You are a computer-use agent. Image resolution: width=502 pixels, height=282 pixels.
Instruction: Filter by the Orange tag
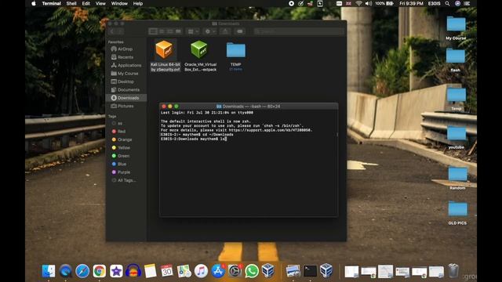[122, 139]
